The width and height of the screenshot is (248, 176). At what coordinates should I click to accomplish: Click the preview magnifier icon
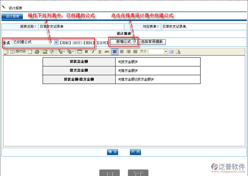pos(178,52)
